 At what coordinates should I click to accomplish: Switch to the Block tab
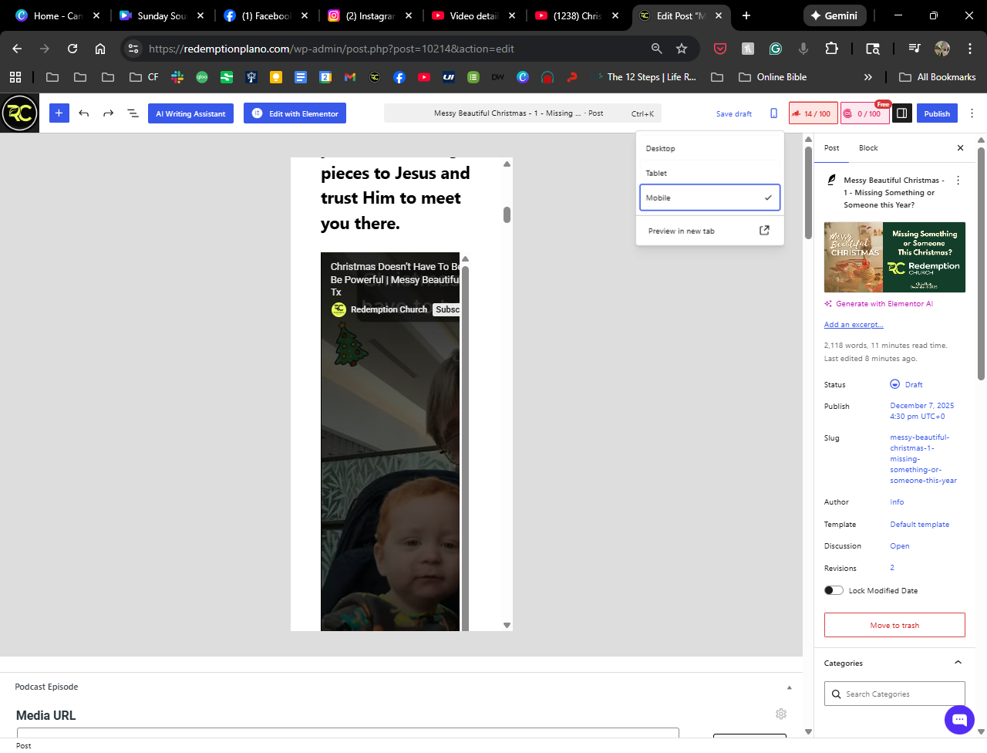(x=868, y=148)
